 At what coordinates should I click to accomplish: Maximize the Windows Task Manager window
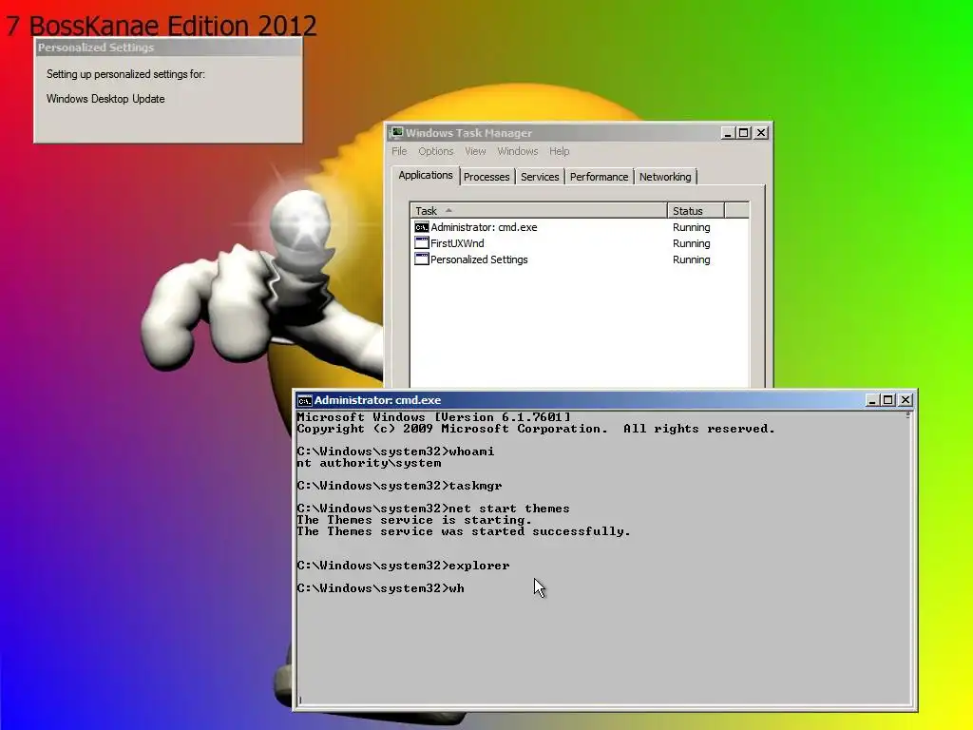click(743, 133)
